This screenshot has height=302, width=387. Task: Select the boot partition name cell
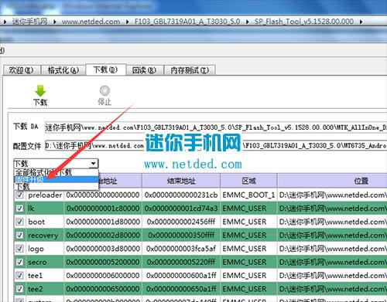(45, 222)
